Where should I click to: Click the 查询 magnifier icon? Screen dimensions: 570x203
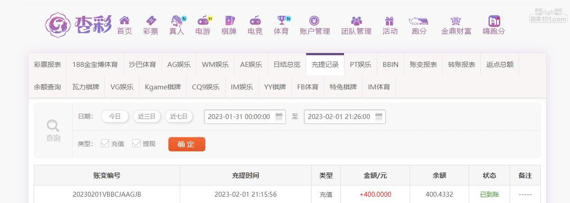tap(53, 125)
